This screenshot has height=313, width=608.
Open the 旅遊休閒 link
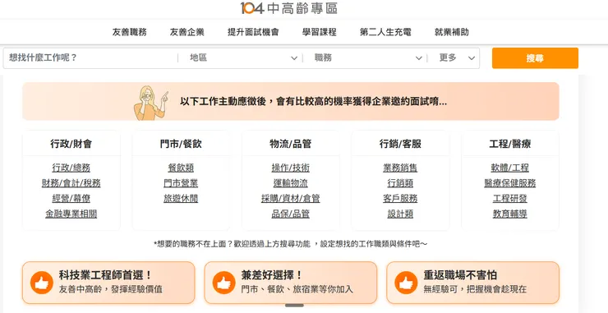click(x=181, y=198)
